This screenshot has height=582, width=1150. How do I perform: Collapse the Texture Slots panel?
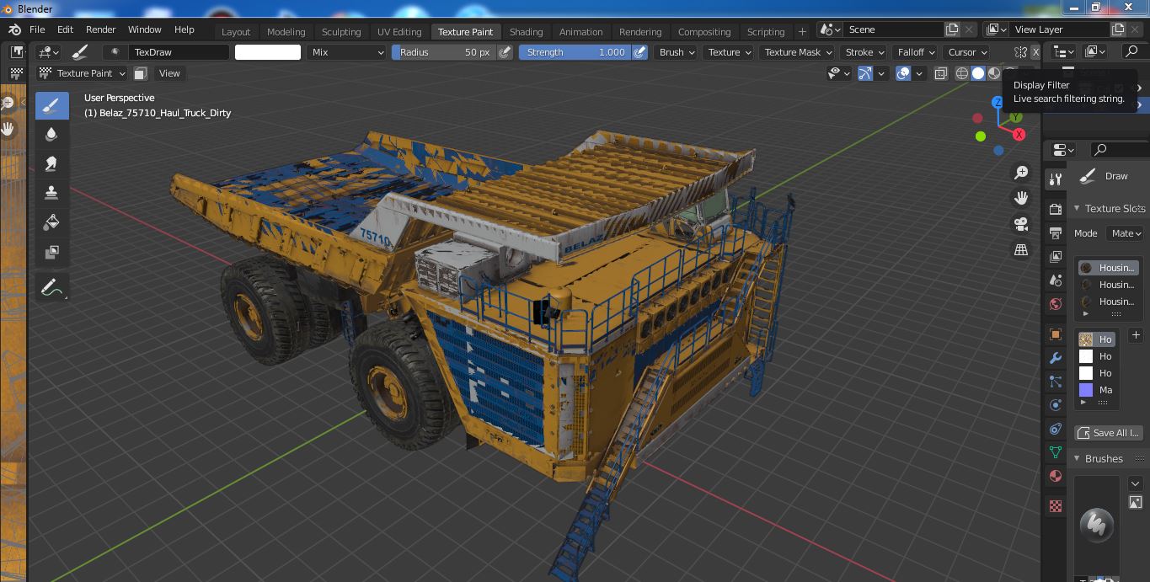point(1077,208)
